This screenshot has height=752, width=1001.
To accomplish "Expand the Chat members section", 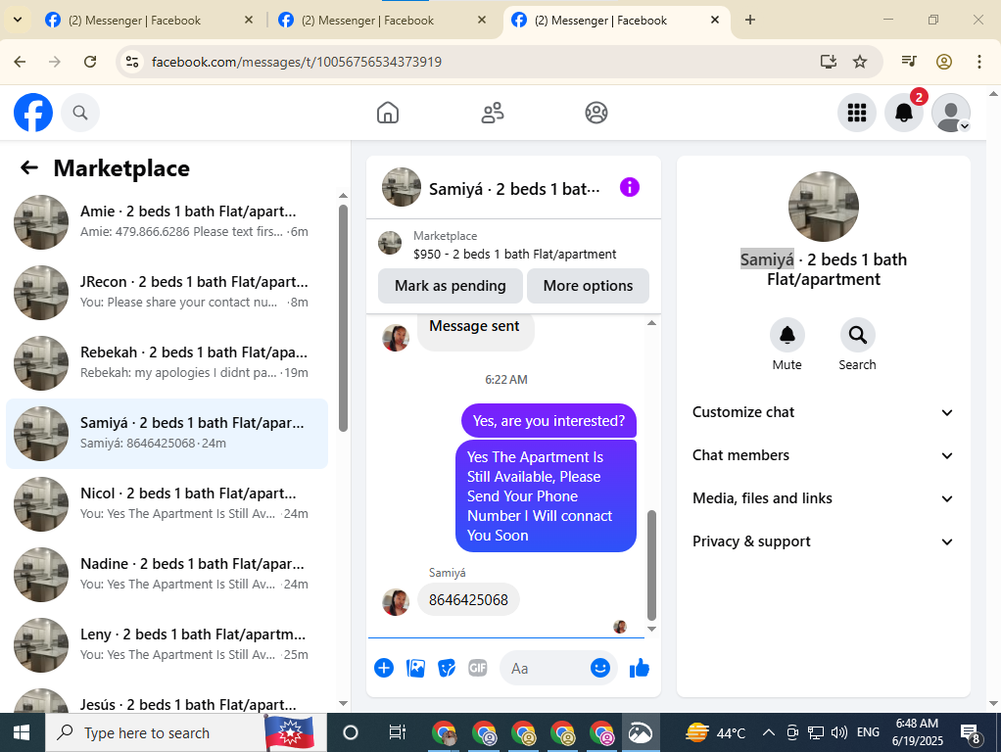I will (x=823, y=455).
